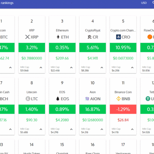This screenshot has width=154, height=154.
Task: Click the Crypto.com Chain CRO logo icon
Action: click(x=118, y=37)
